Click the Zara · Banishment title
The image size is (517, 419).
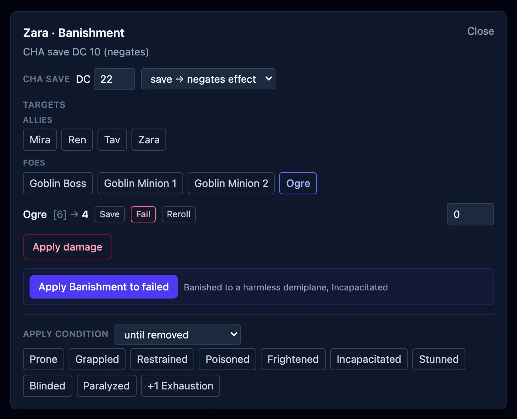74,33
